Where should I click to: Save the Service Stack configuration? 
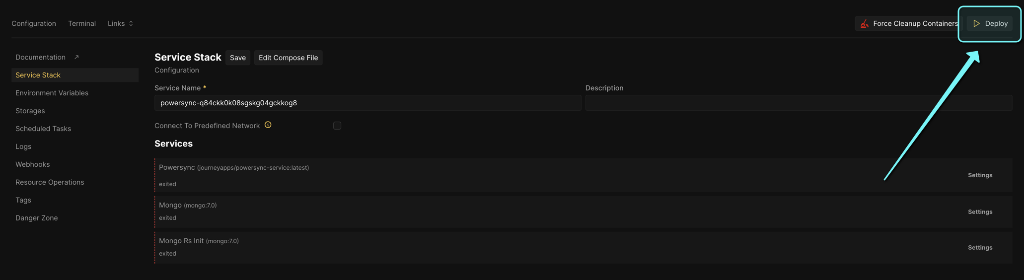tap(238, 58)
